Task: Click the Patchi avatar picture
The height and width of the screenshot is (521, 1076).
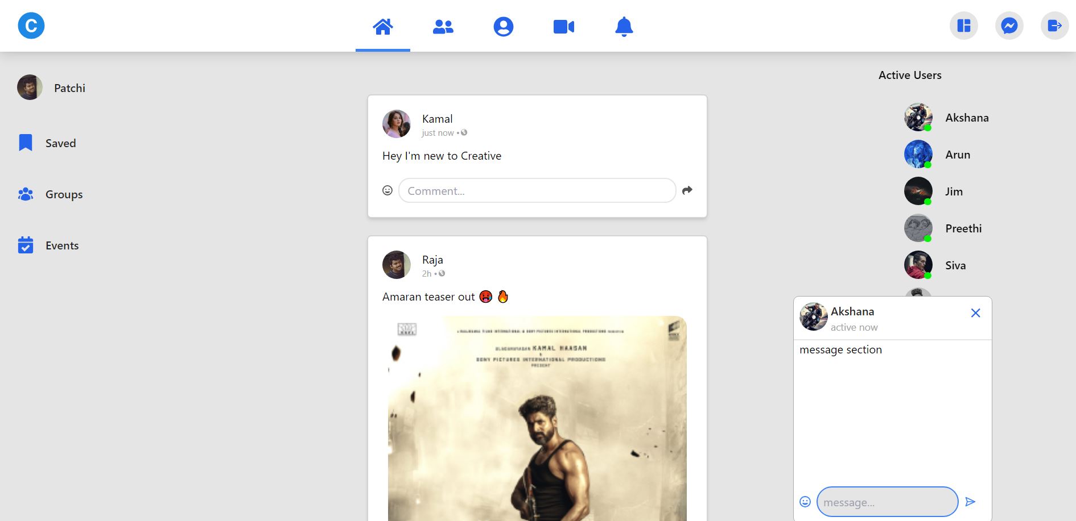Action: click(x=30, y=87)
